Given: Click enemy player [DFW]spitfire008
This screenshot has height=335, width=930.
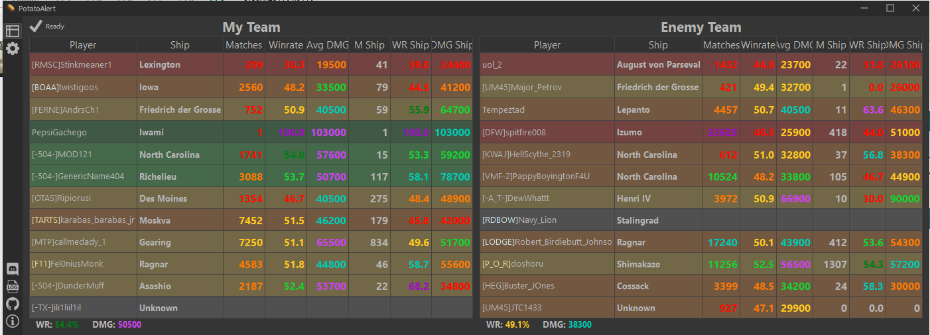Looking at the screenshot, I should (x=523, y=132).
